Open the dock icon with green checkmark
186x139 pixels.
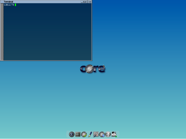pos(84,134)
